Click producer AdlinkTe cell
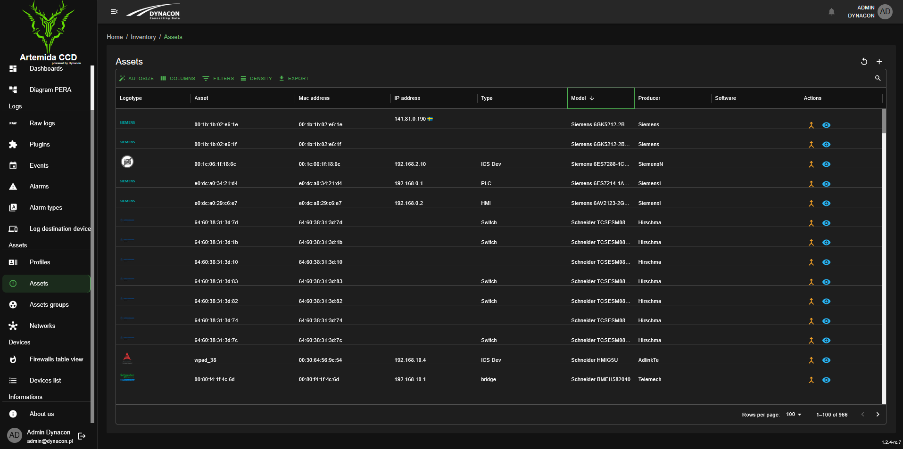The width and height of the screenshot is (903, 449). click(648, 360)
